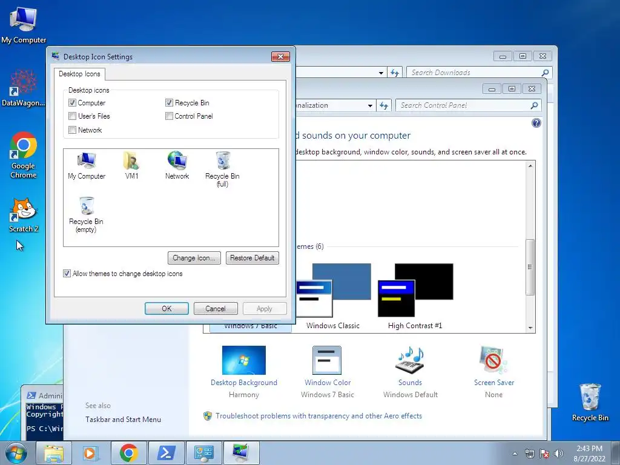Screen dimensions: 620x465
Task: Select Network icon in preview list
Action: click(x=177, y=165)
